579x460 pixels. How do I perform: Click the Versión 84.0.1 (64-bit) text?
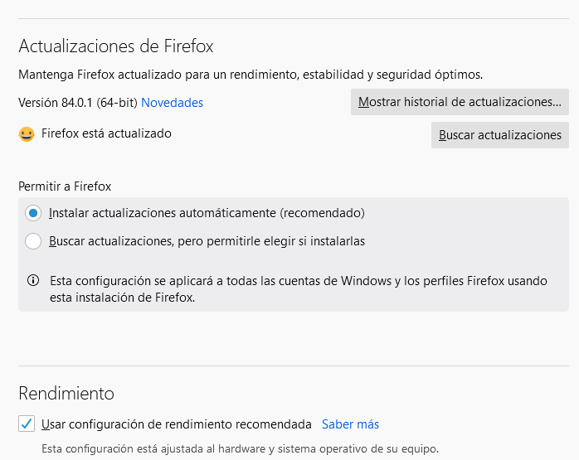[78, 103]
